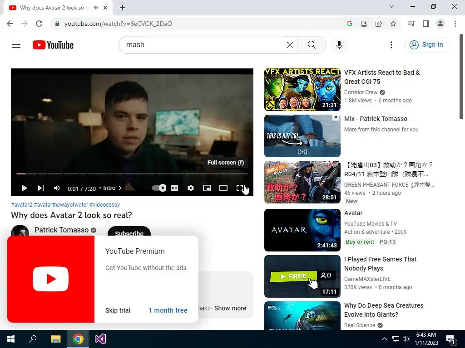Open Chrome three-dot menu
465x348 pixels.
pyautogui.click(x=455, y=24)
